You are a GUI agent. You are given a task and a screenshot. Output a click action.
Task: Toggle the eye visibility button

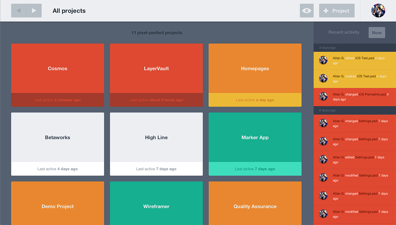[x=307, y=11]
